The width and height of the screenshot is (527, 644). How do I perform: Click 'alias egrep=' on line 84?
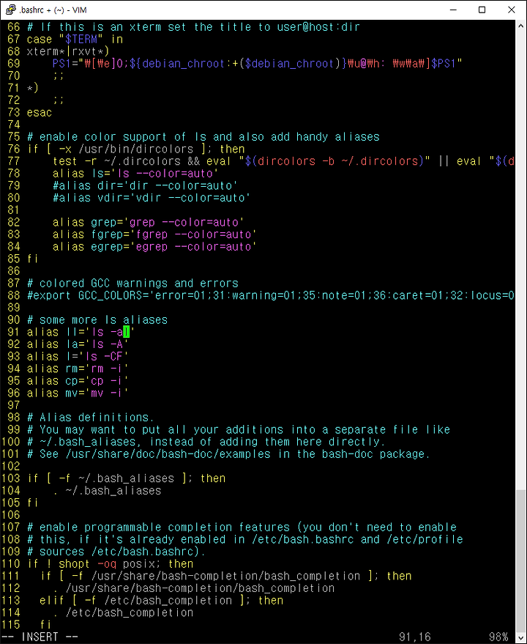91,247
